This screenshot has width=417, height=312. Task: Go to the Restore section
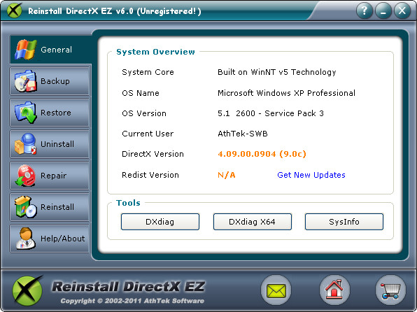click(50, 113)
